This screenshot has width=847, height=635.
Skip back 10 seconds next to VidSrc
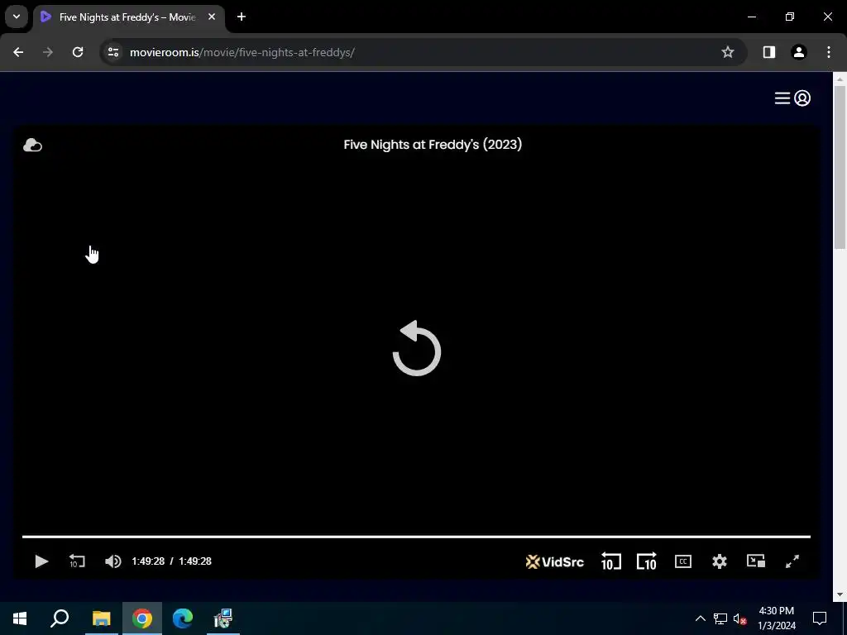(x=611, y=561)
